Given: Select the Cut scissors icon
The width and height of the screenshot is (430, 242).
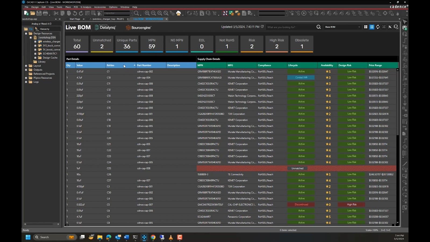Looking at the screenshot, I should tap(56, 13).
